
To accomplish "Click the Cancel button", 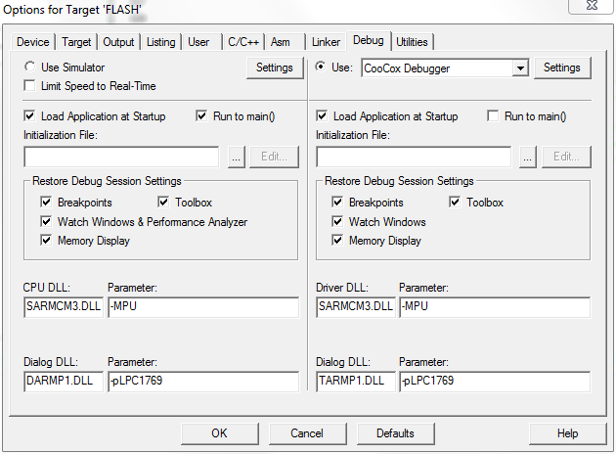I will (x=307, y=433).
